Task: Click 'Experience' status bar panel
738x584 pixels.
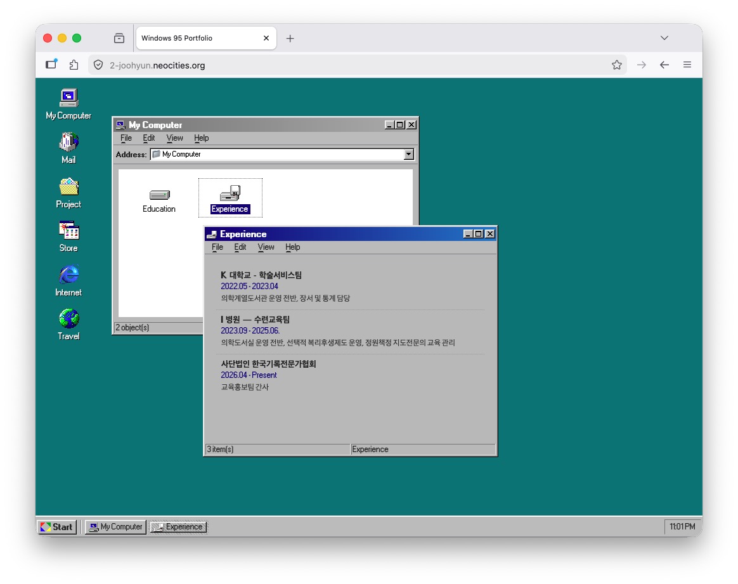Action: click(x=423, y=450)
